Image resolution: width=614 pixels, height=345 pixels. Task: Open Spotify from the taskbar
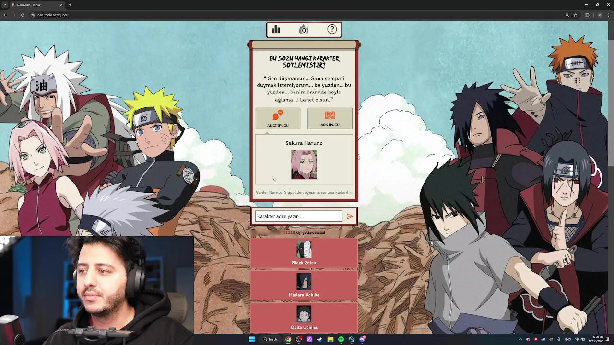coord(341,339)
